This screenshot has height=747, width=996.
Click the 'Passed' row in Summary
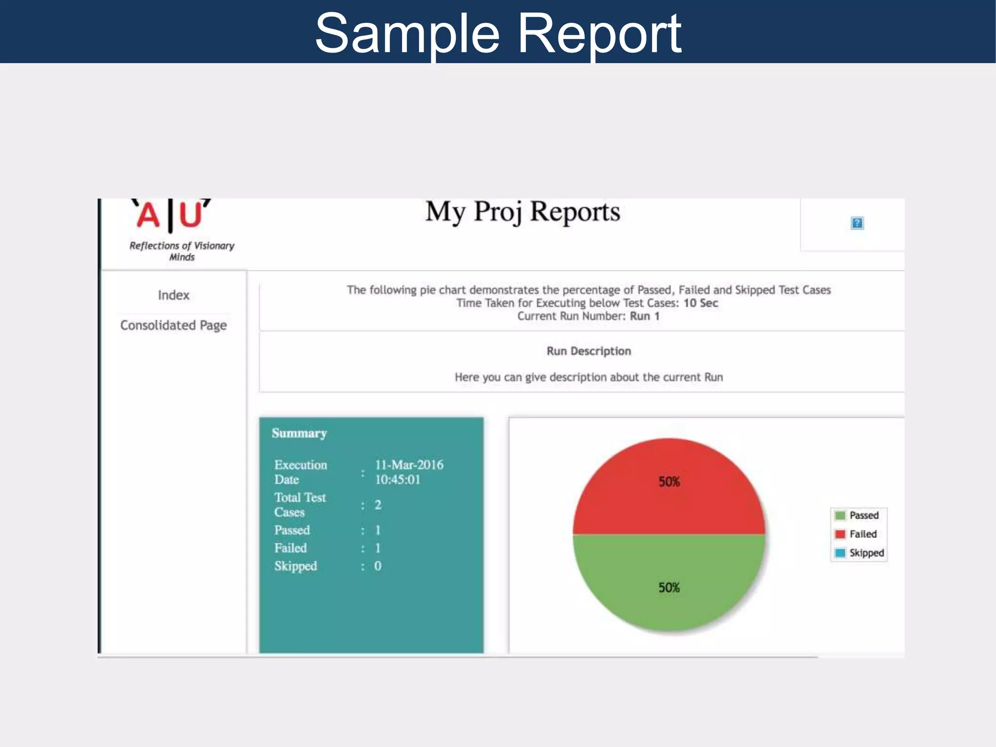[328, 530]
